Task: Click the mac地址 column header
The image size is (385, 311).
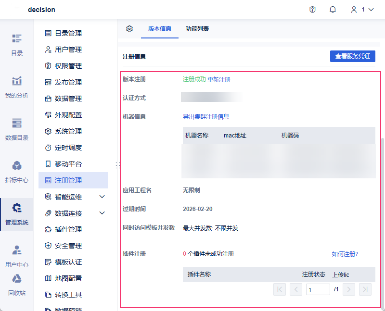Action: 235,136
